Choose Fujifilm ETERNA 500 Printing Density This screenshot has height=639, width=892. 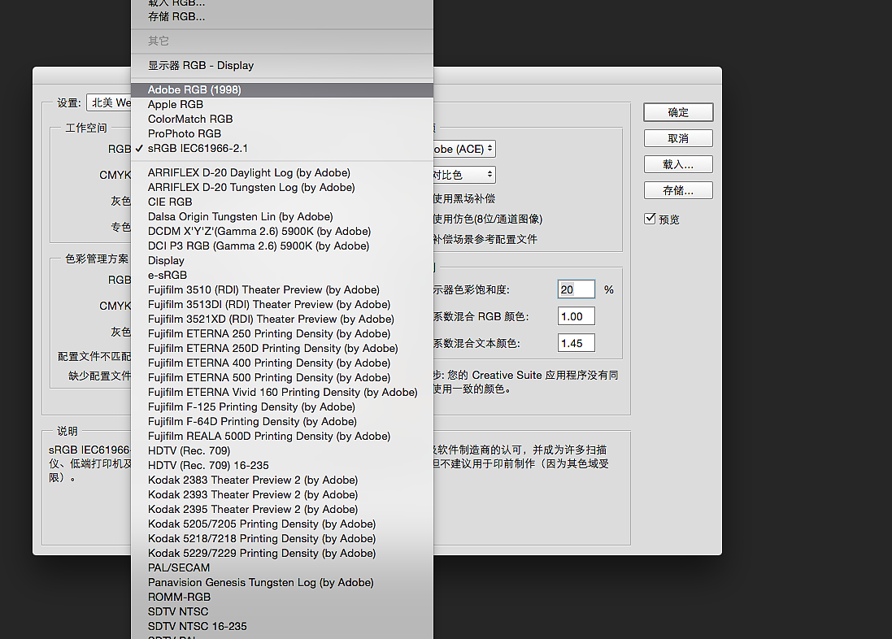click(281, 378)
